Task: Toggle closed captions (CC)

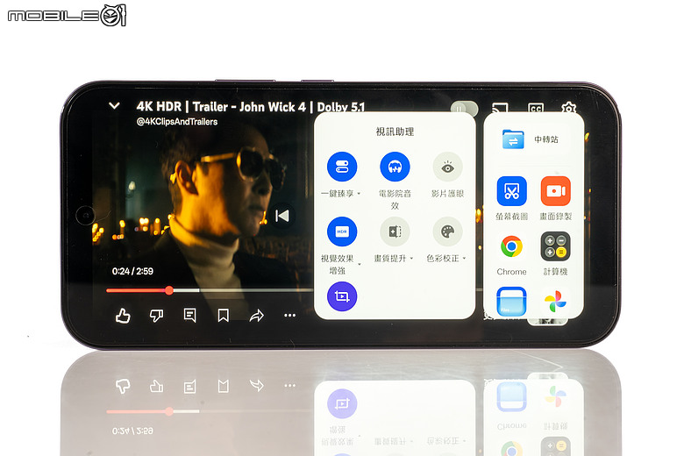Action: click(536, 108)
